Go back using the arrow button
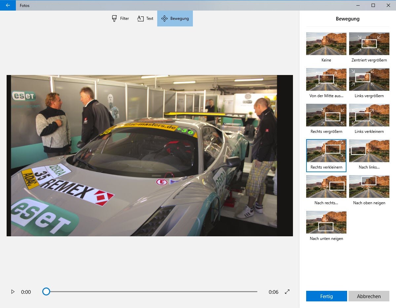This screenshot has height=308, width=396. (8, 5)
